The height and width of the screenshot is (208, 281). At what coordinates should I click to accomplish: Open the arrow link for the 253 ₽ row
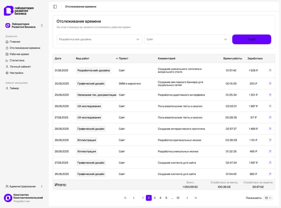270,84
